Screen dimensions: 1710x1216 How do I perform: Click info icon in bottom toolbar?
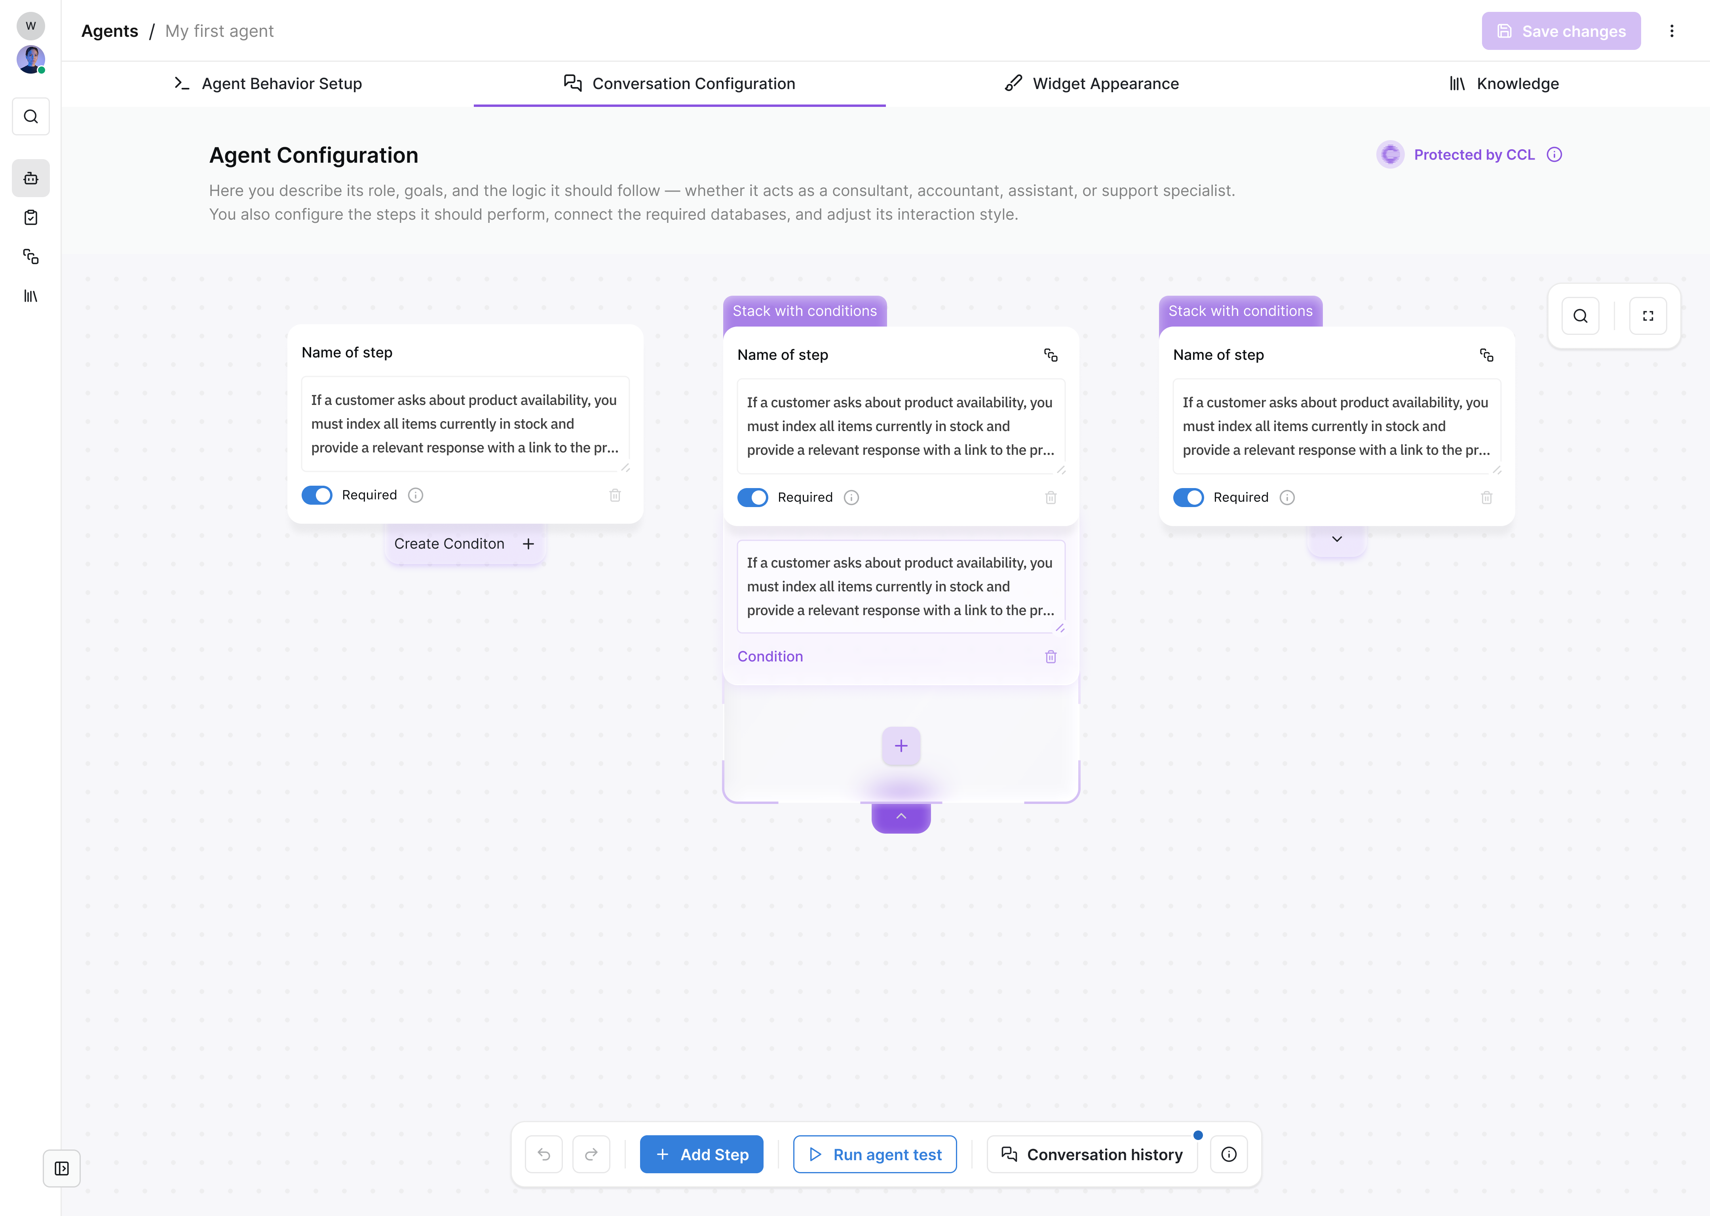click(x=1229, y=1155)
